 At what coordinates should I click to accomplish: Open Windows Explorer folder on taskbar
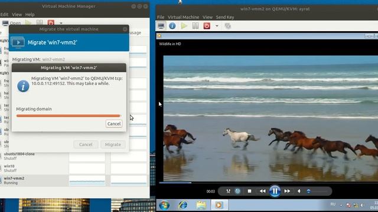click(x=201, y=205)
